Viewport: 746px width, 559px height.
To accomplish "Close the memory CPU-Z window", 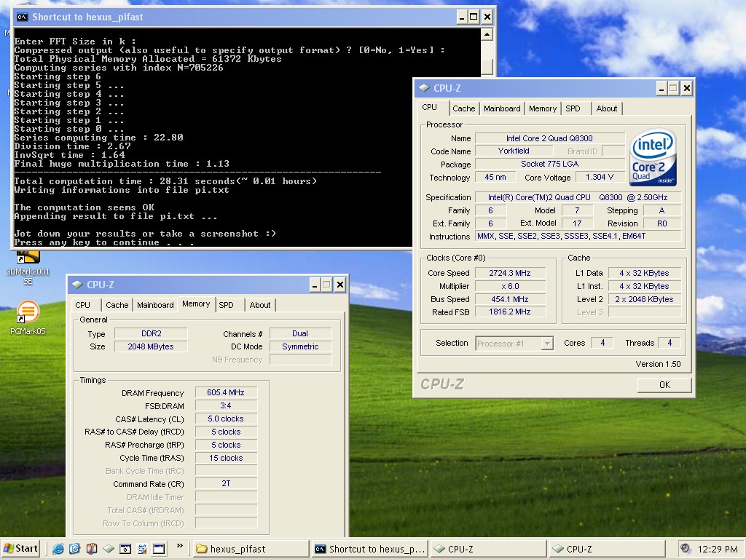I will point(339,285).
